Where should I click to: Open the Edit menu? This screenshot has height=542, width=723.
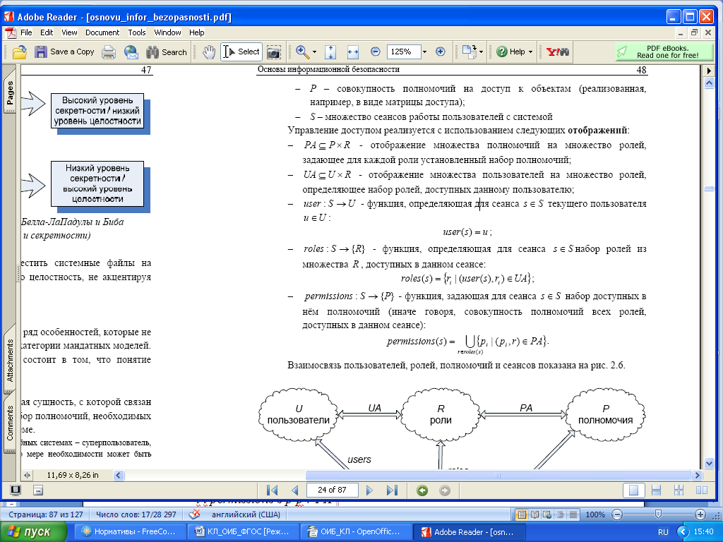coord(47,32)
